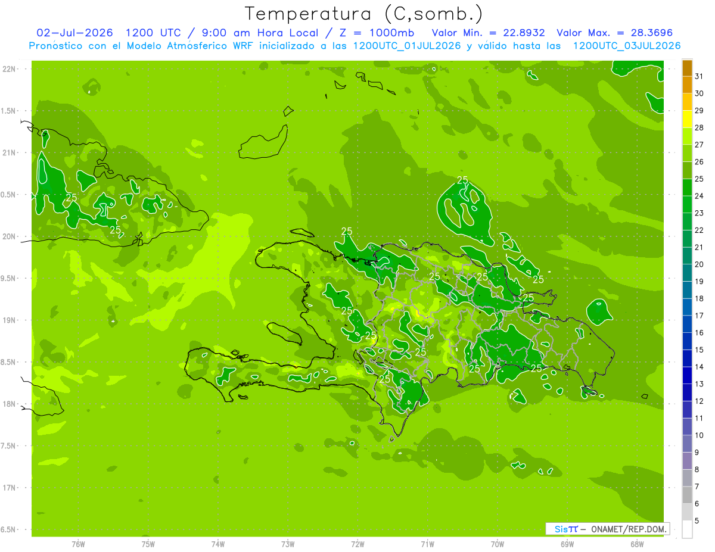Click the "Valor Min. = 22.8932" value
The width and height of the screenshot is (715, 552).
(x=489, y=33)
